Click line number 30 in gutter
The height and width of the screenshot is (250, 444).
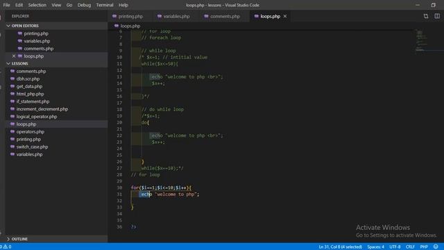(119, 187)
